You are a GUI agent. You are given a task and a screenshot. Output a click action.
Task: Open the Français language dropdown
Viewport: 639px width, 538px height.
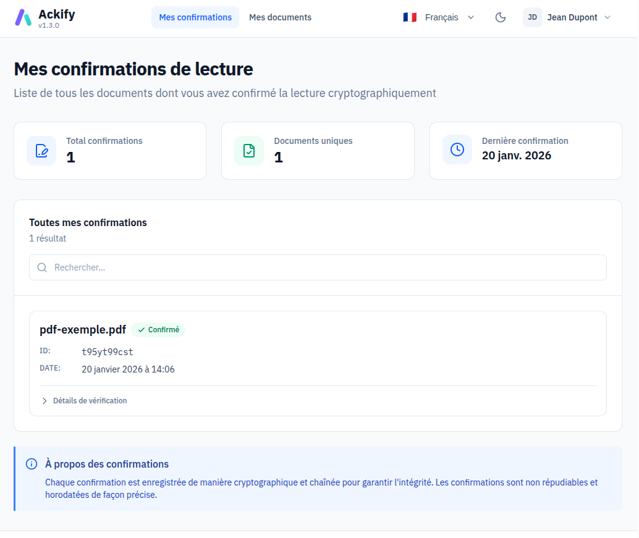440,17
